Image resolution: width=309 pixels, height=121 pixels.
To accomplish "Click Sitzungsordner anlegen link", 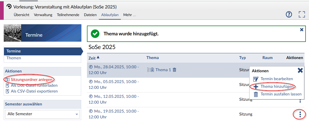I will click(x=31, y=79).
